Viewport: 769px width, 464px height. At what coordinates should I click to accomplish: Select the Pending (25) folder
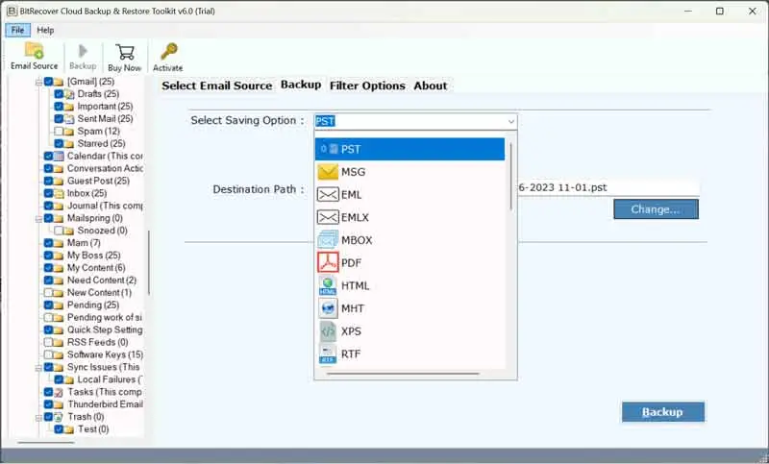pos(93,305)
